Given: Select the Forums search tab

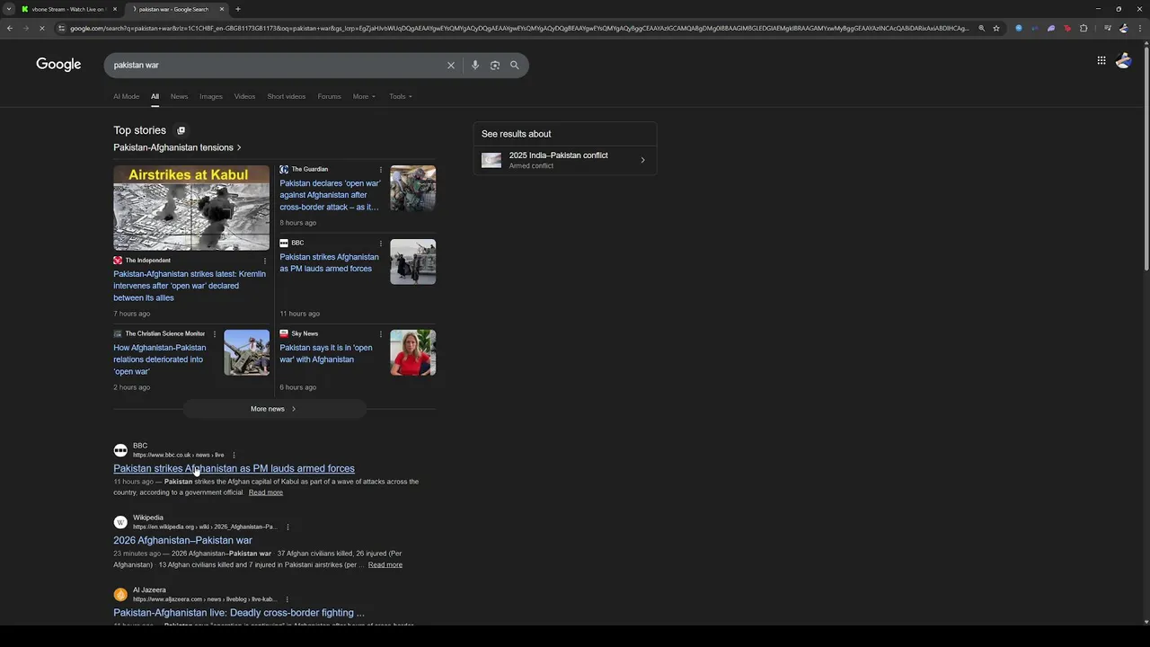Looking at the screenshot, I should (329, 96).
